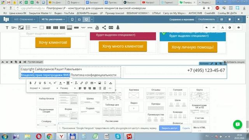The image size is (249, 140).
Task: Open the 'Шрифт' font dropdown
Action: click(50, 88)
